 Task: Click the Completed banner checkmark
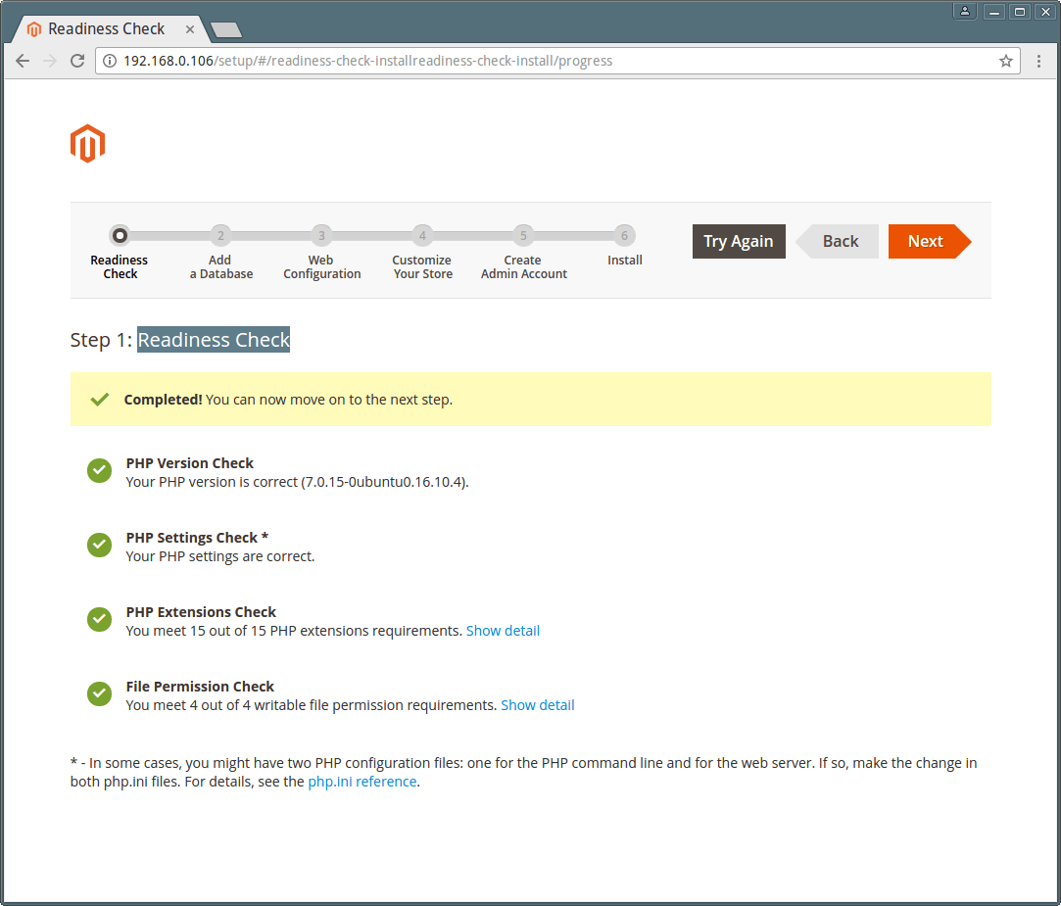click(x=100, y=400)
